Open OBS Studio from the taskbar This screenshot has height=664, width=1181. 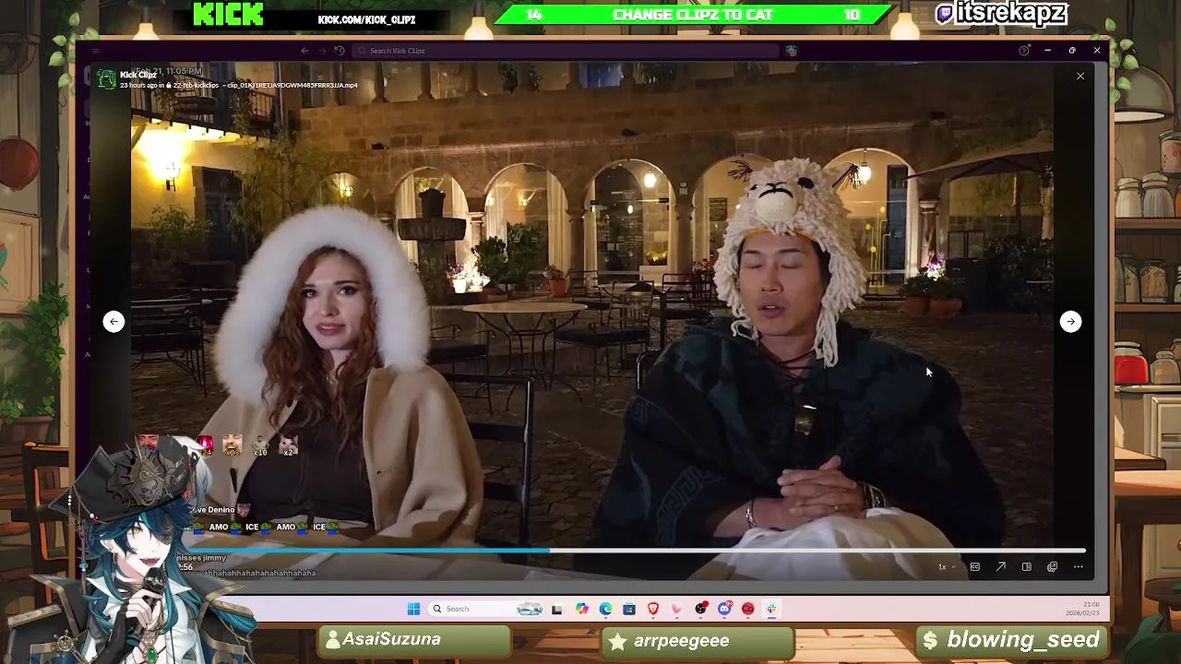[x=701, y=609]
